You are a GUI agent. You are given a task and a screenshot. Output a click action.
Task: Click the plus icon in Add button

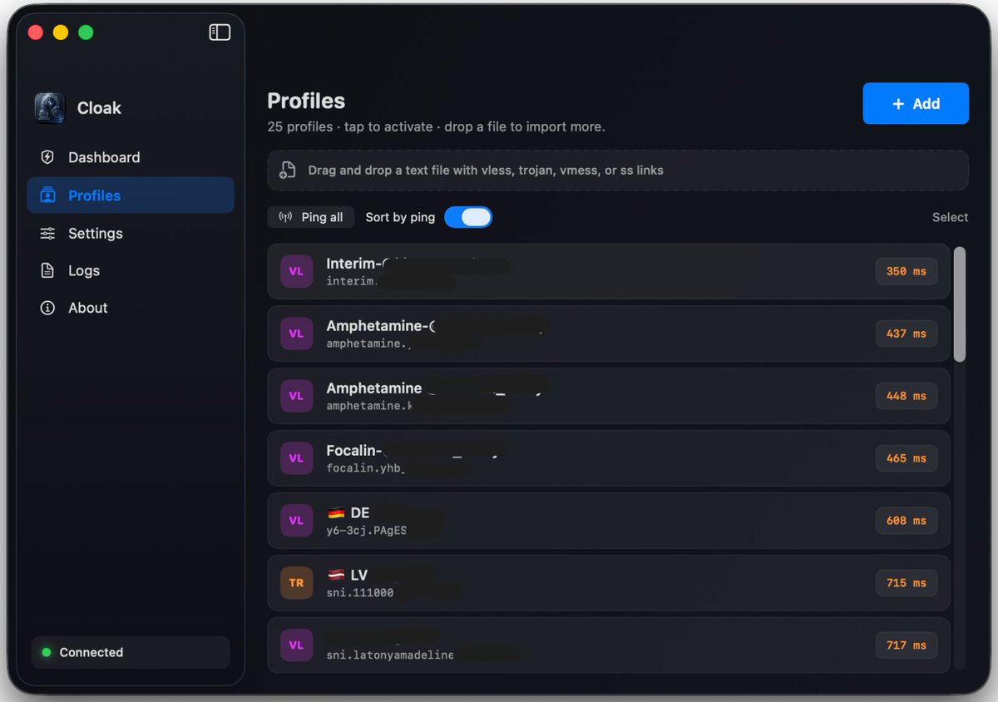[x=898, y=104]
